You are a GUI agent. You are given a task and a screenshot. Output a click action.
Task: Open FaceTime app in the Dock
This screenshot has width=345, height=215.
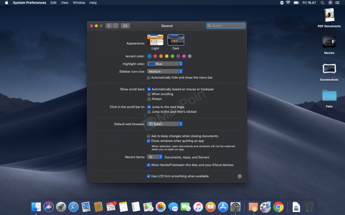point(186,207)
